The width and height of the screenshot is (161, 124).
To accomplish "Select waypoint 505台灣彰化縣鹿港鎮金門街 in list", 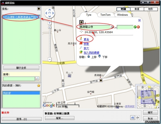I will click(x=21, y=17).
